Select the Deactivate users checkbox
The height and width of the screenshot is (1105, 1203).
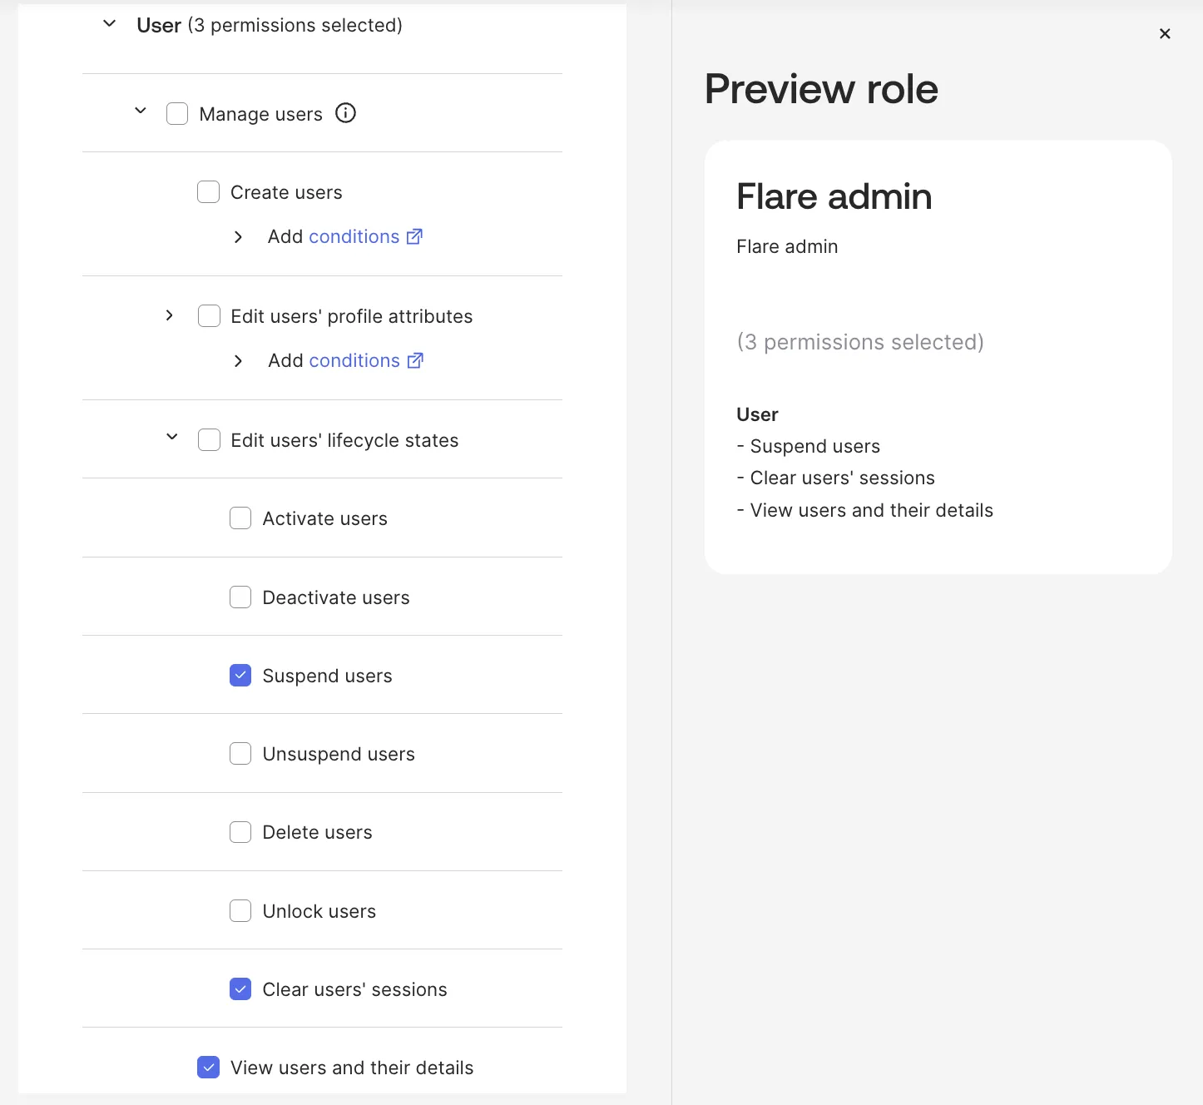[240, 597]
